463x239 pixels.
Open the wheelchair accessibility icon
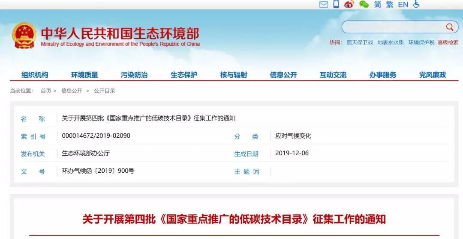[x=416, y=4]
